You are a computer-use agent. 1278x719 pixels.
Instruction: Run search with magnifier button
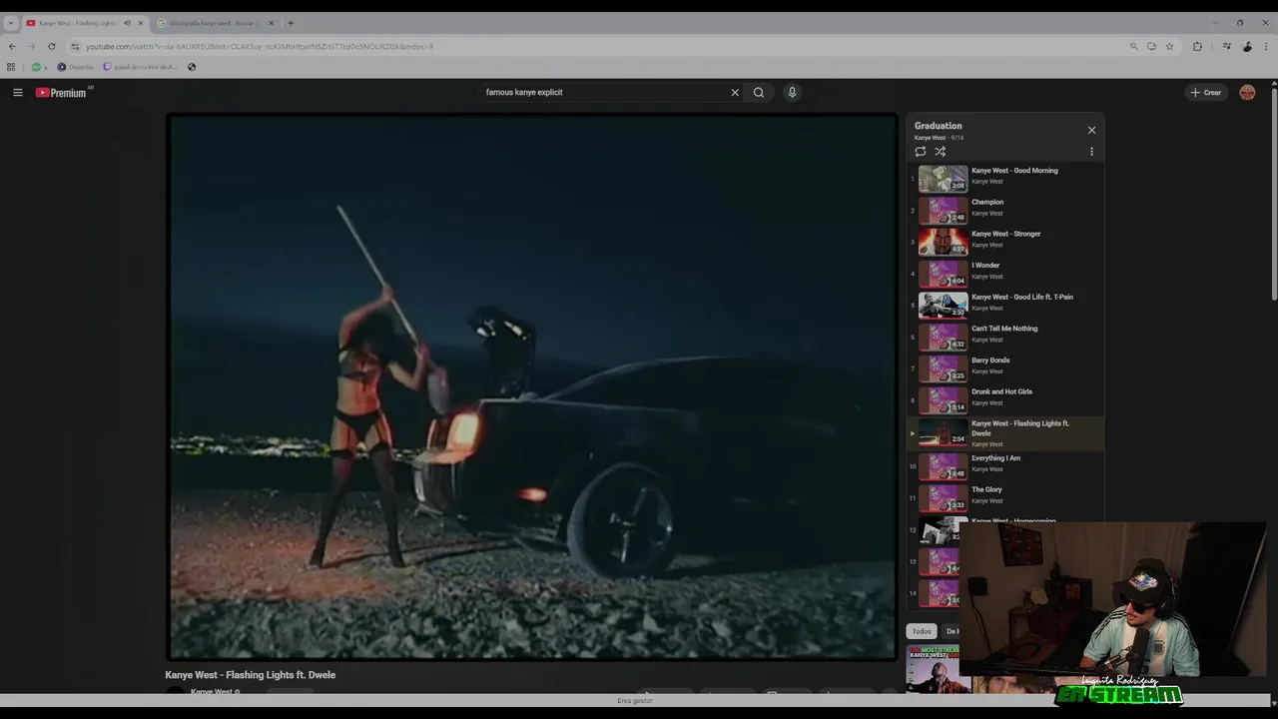tap(759, 92)
